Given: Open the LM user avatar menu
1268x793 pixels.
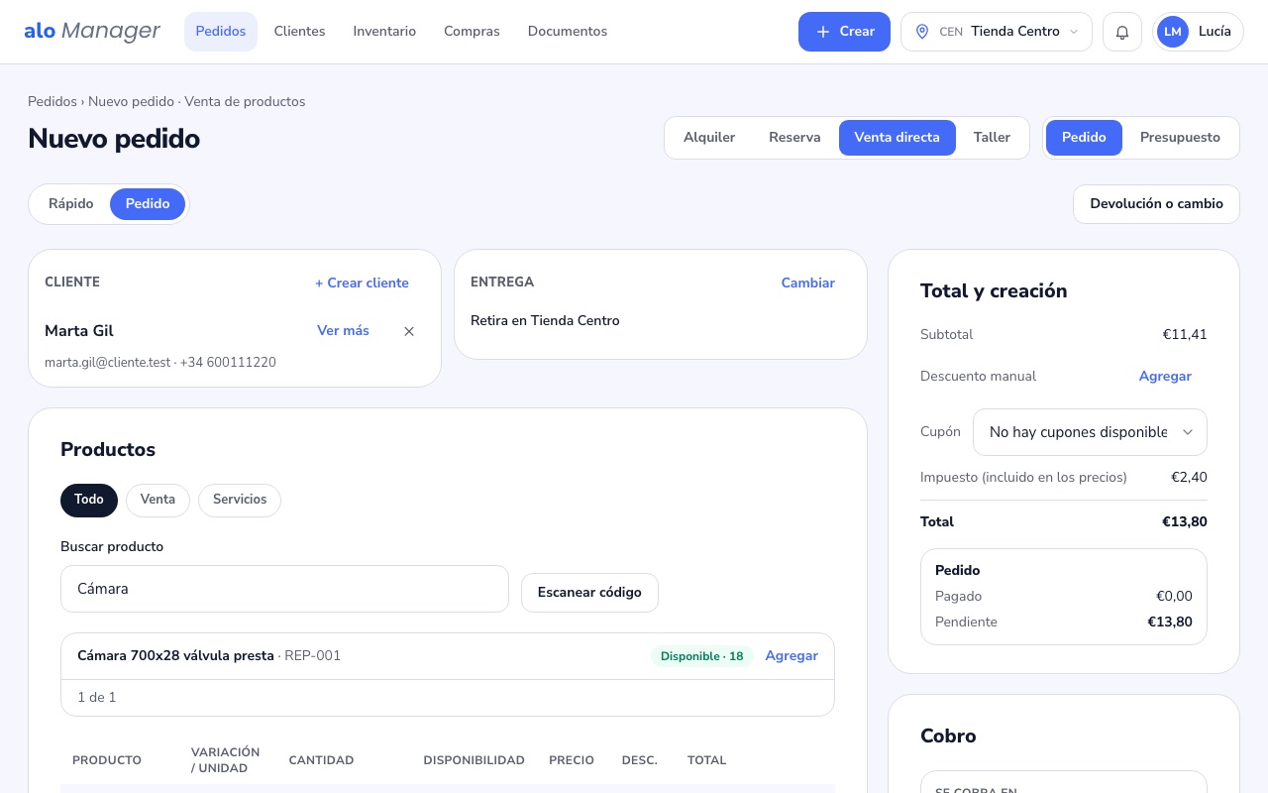Looking at the screenshot, I should [1198, 32].
